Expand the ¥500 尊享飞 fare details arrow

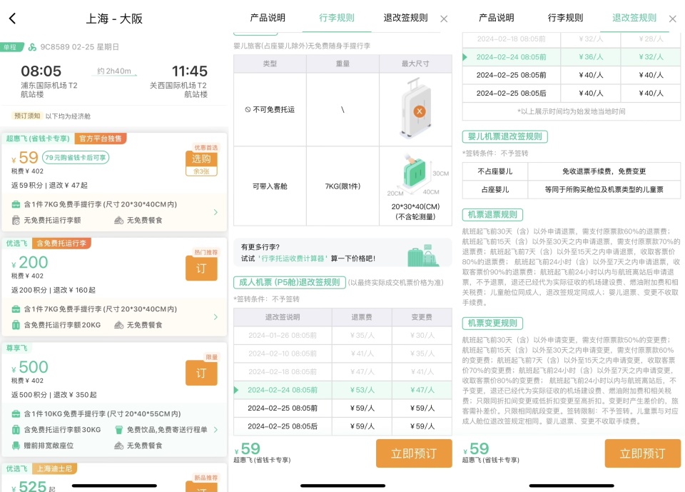coord(215,430)
